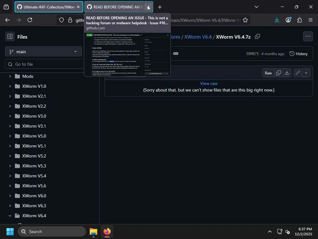Screen dimensions: 318x239
Task: View file History
Action: pyautogui.click(x=298, y=54)
